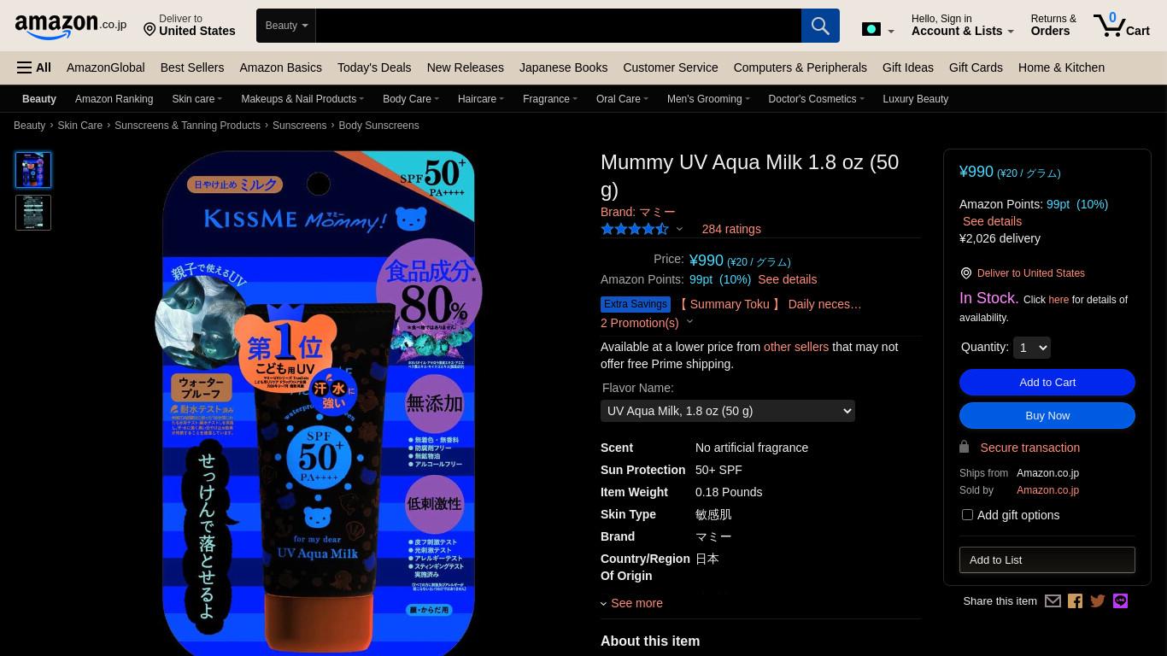Open Luxury Beauty in the subnav

pos(915,99)
